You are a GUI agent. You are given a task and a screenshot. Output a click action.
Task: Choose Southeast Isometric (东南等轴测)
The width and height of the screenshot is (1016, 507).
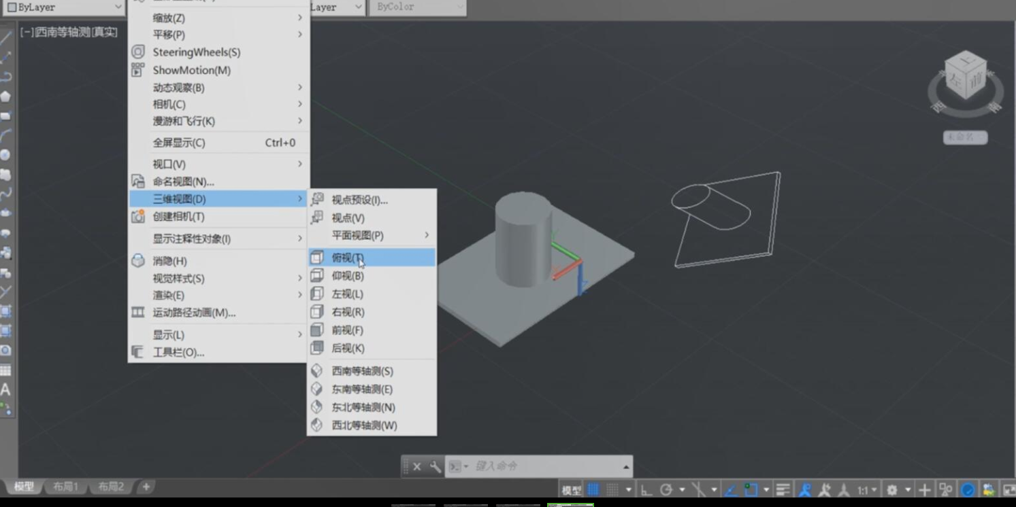tap(372, 389)
